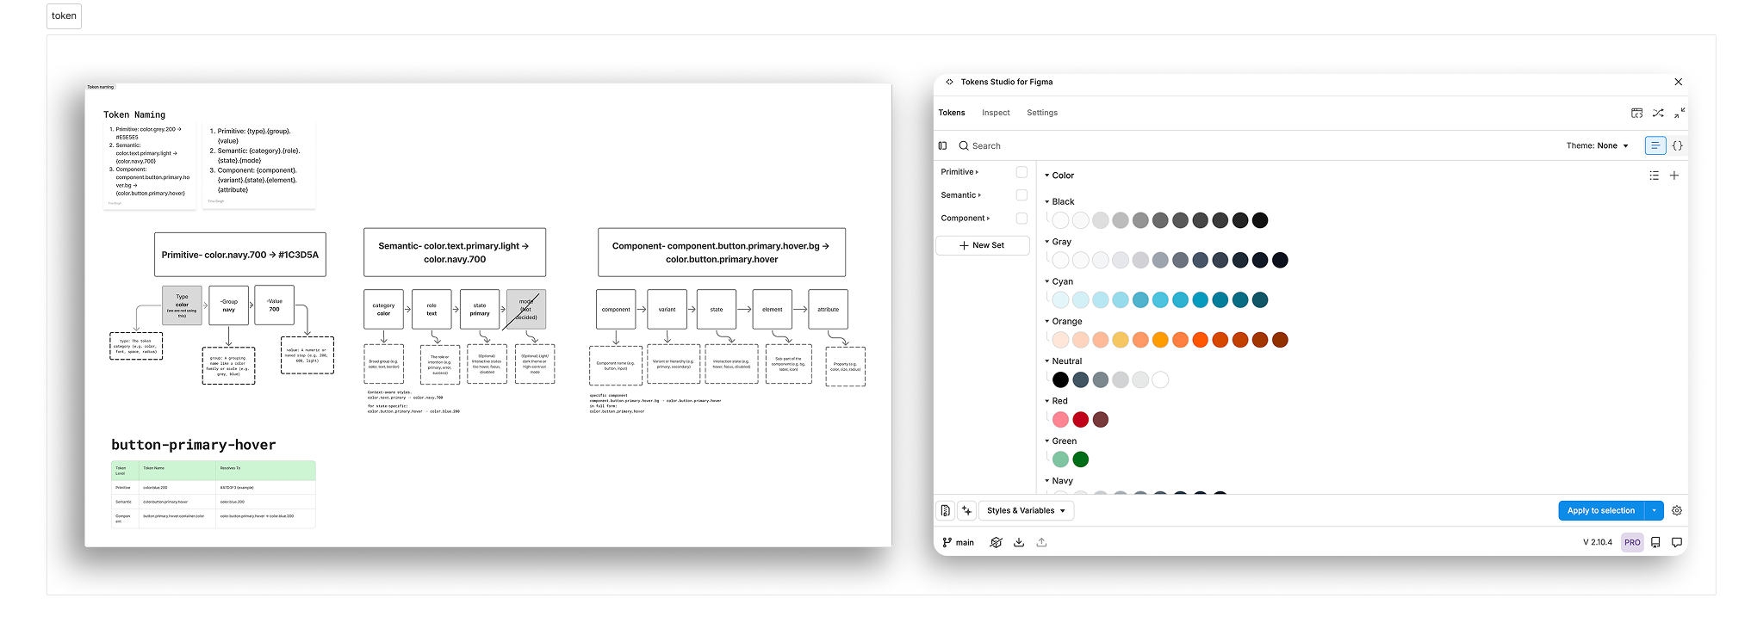1751x635 pixels.
Task: Open the Apply to selection options arrow
Action: (x=1654, y=511)
